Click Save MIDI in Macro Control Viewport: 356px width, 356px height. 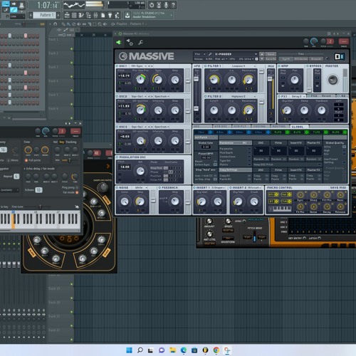337,188
